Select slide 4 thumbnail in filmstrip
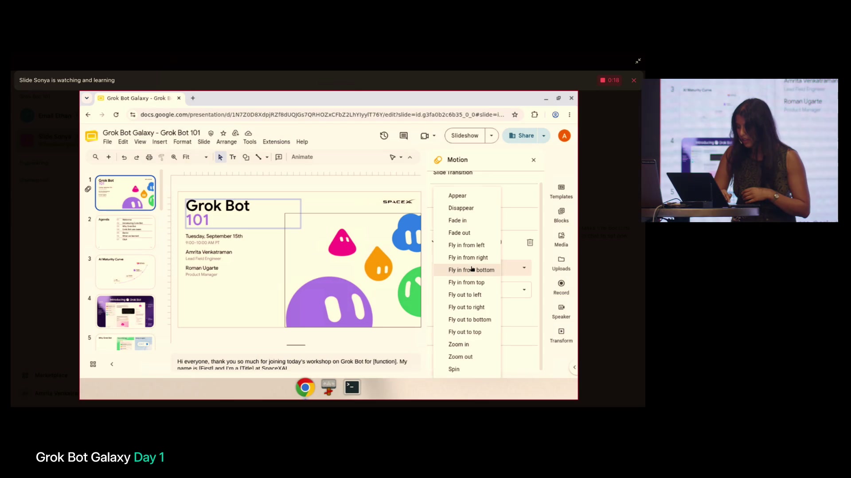 pos(125,312)
